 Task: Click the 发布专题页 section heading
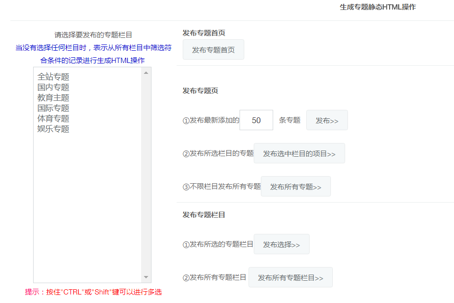[199, 91]
